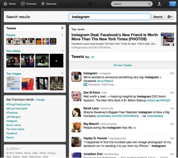
Task: Open the Top images link
Action: click(x=14, y=74)
